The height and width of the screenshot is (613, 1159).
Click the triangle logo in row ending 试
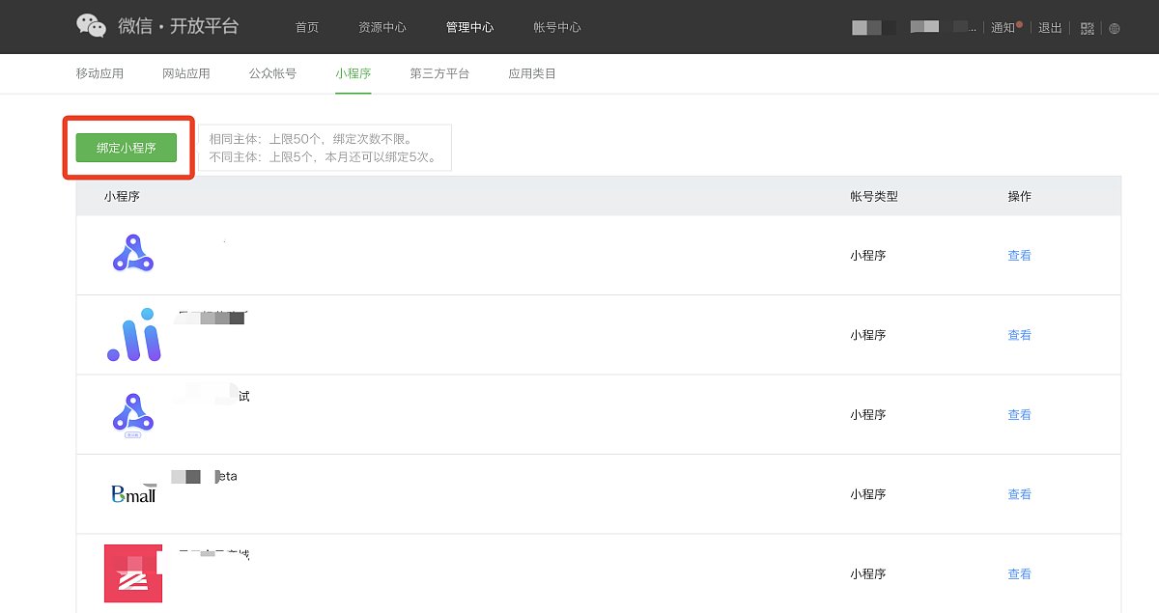coord(133,415)
